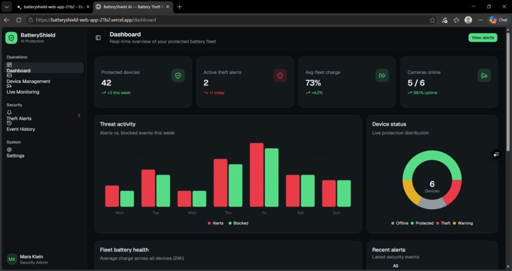Click Friday's green Blocked bar
Viewport: 512px width, 271px height.
(272, 178)
